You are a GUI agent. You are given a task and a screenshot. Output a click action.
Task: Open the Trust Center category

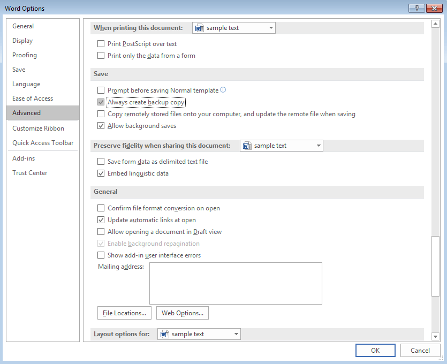29,173
